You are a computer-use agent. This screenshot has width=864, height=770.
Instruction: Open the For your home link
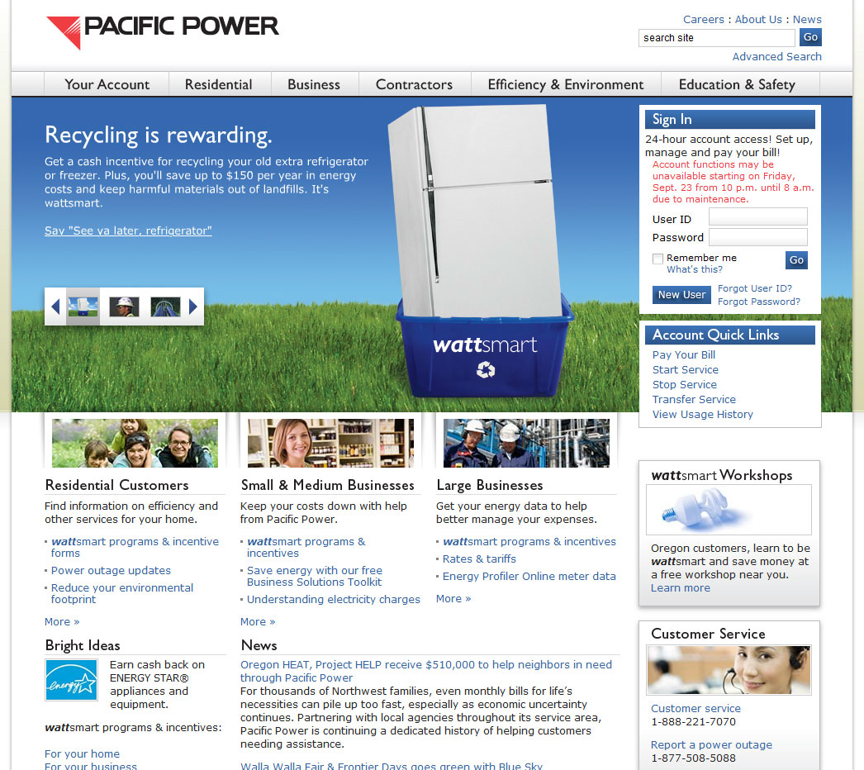(82, 753)
